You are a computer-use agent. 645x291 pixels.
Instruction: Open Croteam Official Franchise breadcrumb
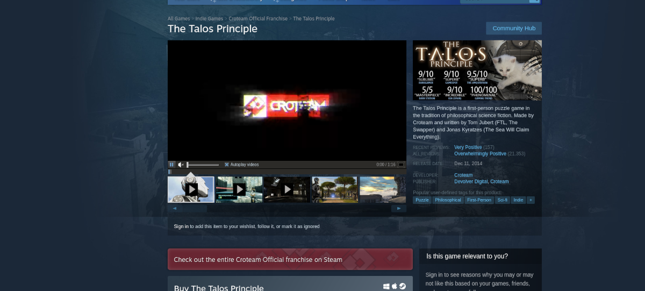coord(257,19)
